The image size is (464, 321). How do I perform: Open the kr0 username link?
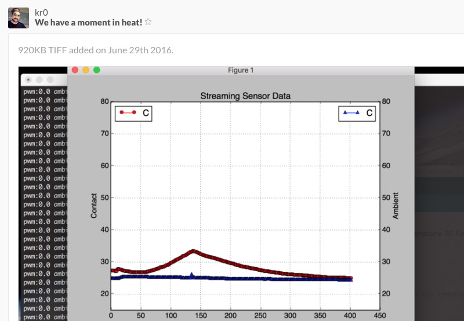(41, 12)
